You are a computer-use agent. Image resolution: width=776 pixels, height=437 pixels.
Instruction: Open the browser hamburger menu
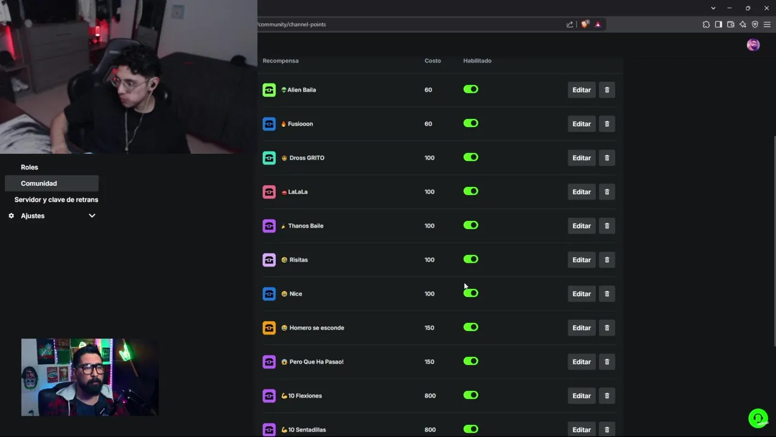767,24
